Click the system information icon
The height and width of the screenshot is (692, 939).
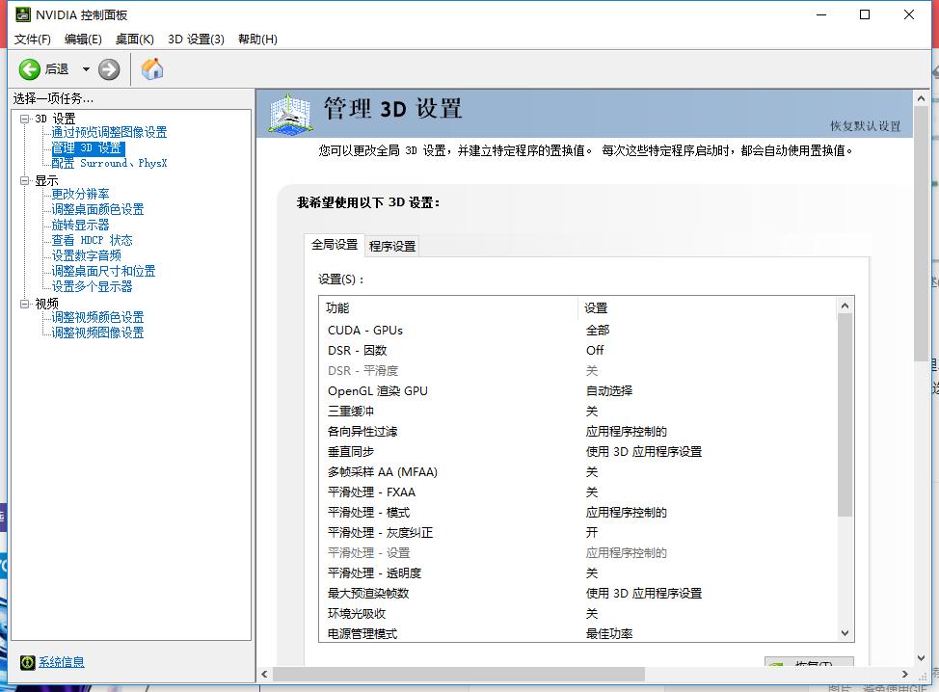[27, 662]
